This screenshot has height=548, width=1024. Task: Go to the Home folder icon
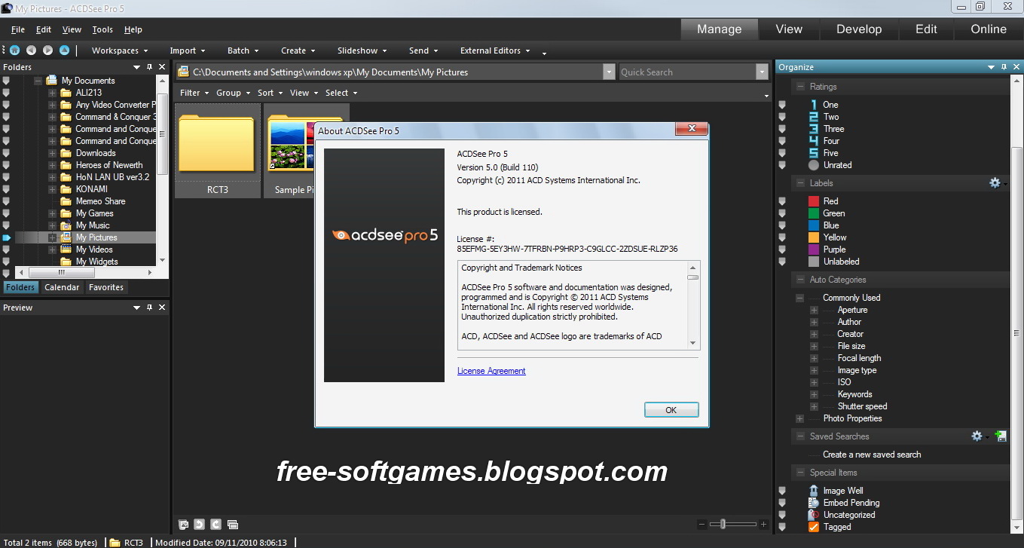14,51
